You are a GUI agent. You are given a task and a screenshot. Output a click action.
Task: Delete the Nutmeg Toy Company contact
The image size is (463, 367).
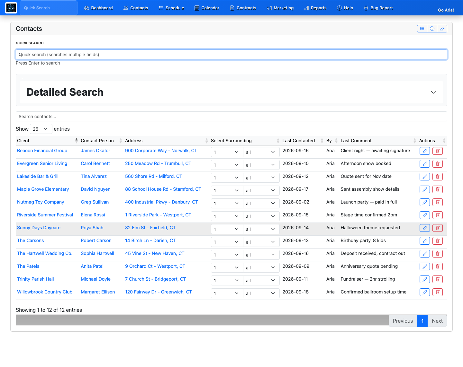pyautogui.click(x=438, y=202)
